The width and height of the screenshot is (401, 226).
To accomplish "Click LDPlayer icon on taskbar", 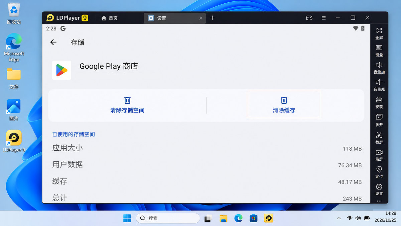I will pyautogui.click(x=269, y=218).
